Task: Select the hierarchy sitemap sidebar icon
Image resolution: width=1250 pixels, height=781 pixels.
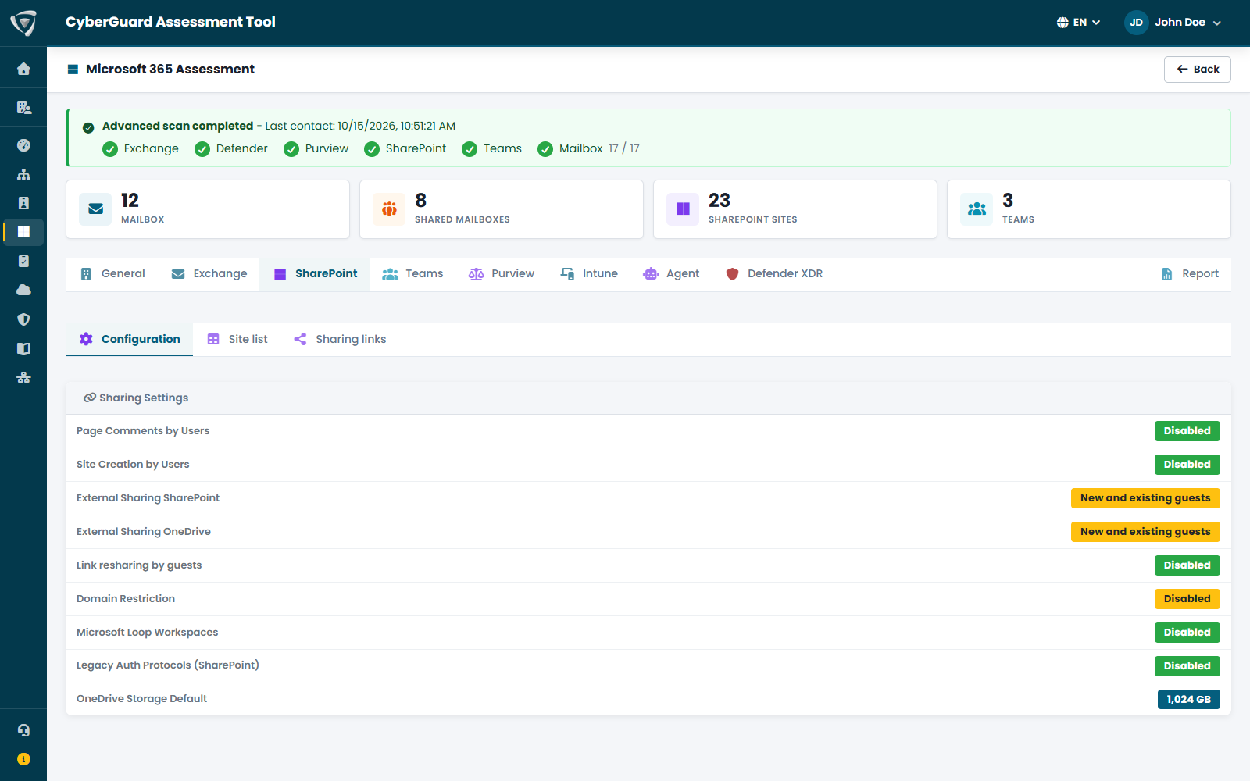Action: [23, 174]
